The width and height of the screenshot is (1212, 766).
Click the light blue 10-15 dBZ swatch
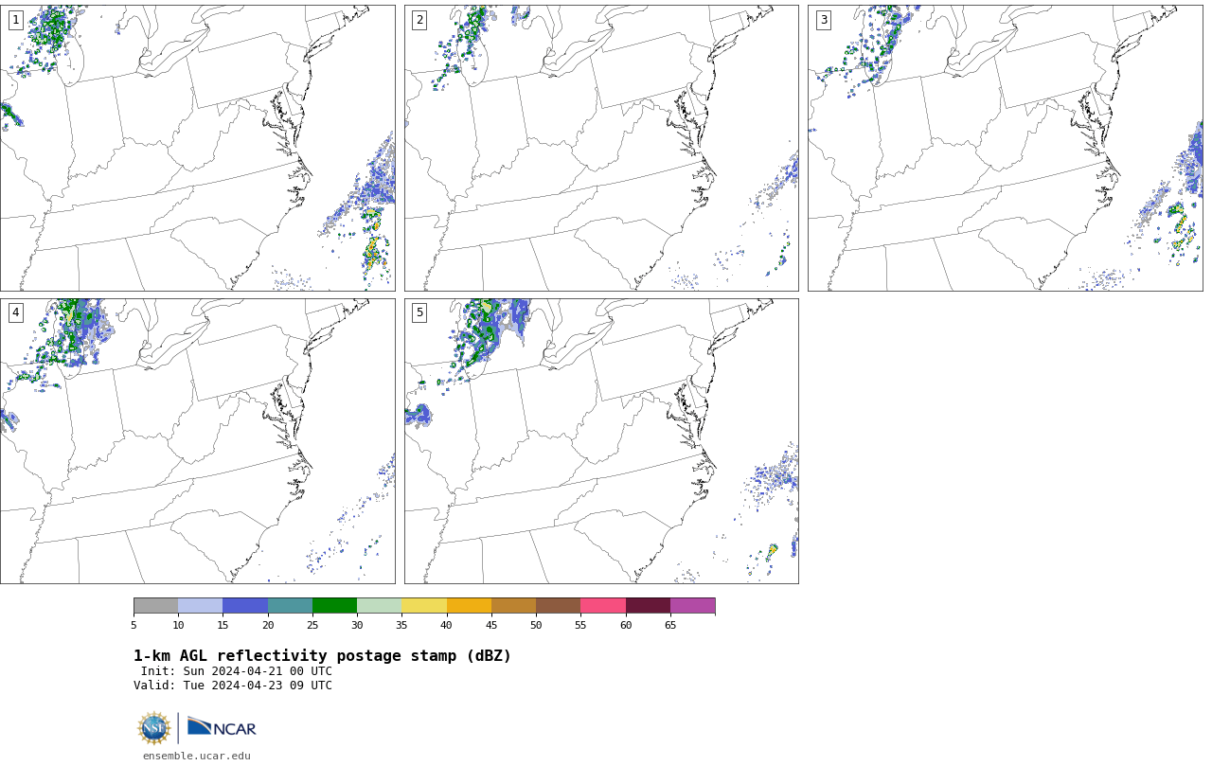click(200, 606)
